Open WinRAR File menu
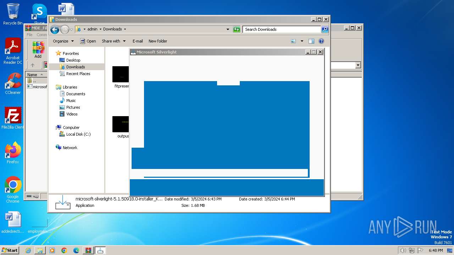454x255 pixels. coord(29,35)
